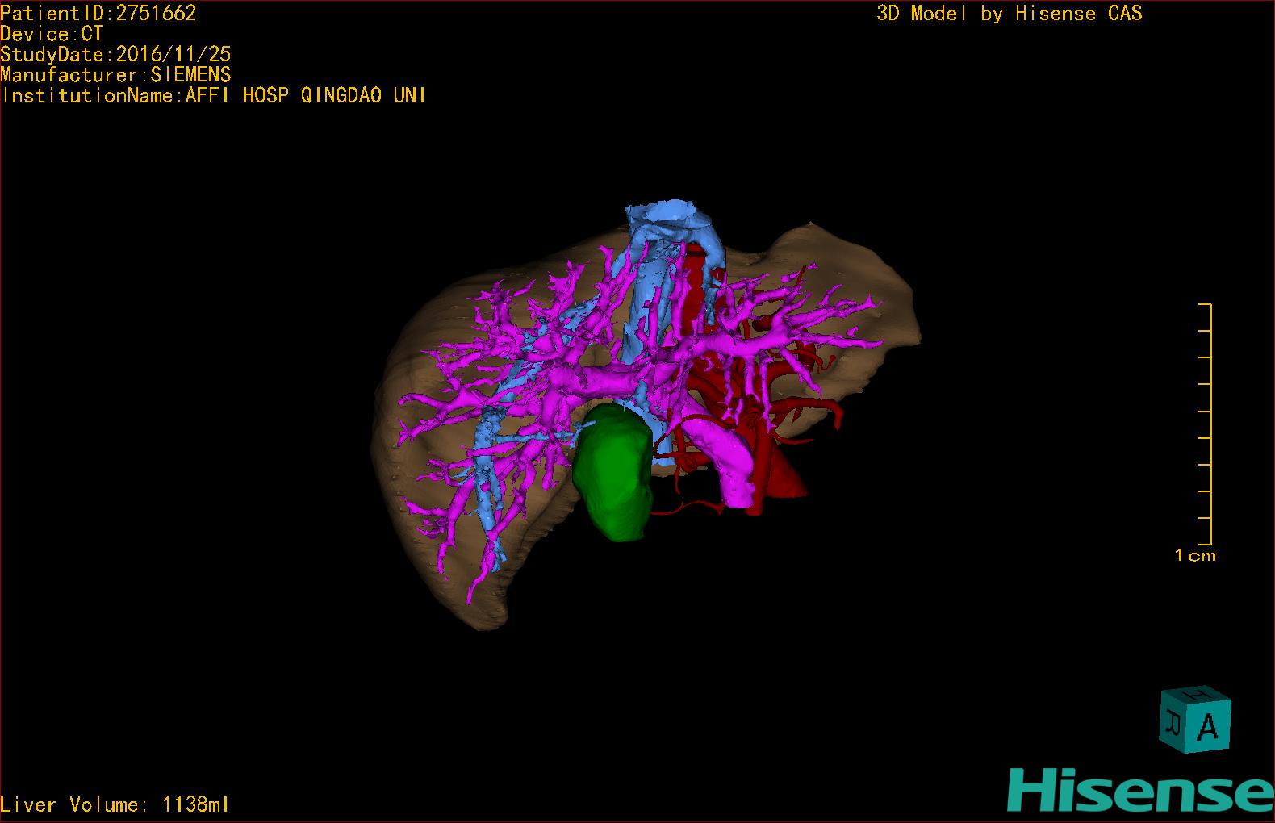Screen dimensions: 1275x823
Task: Click the "Liver Volume: 1138ml" text
Action: click(115, 804)
